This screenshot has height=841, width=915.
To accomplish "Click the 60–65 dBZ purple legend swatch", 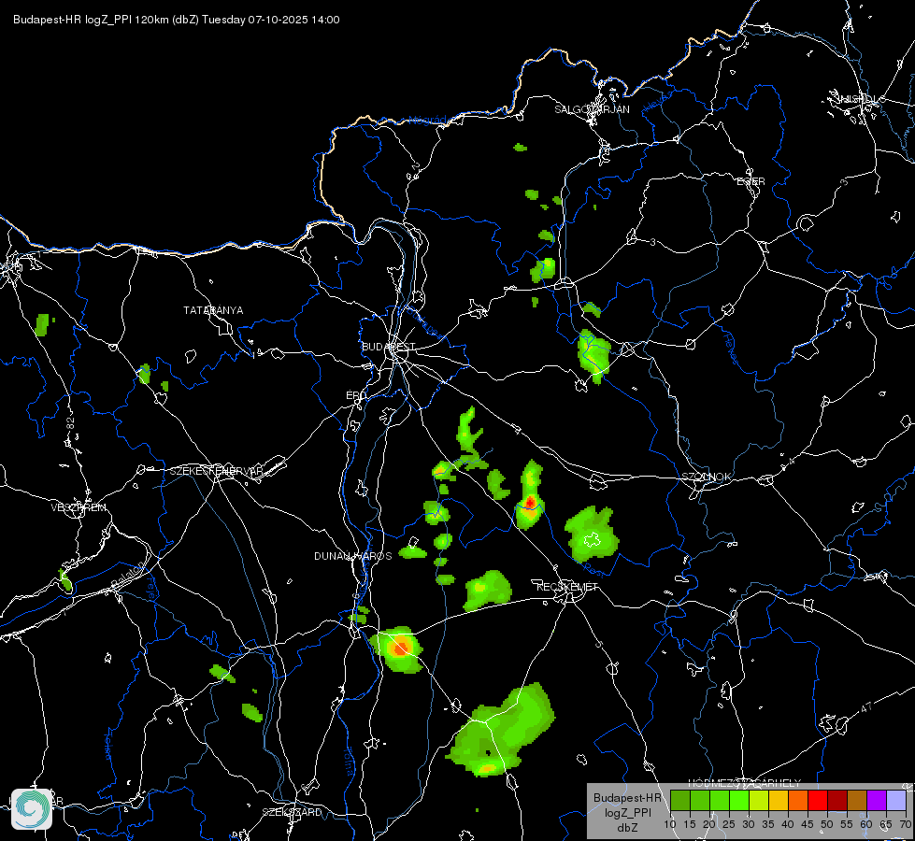I will (877, 800).
